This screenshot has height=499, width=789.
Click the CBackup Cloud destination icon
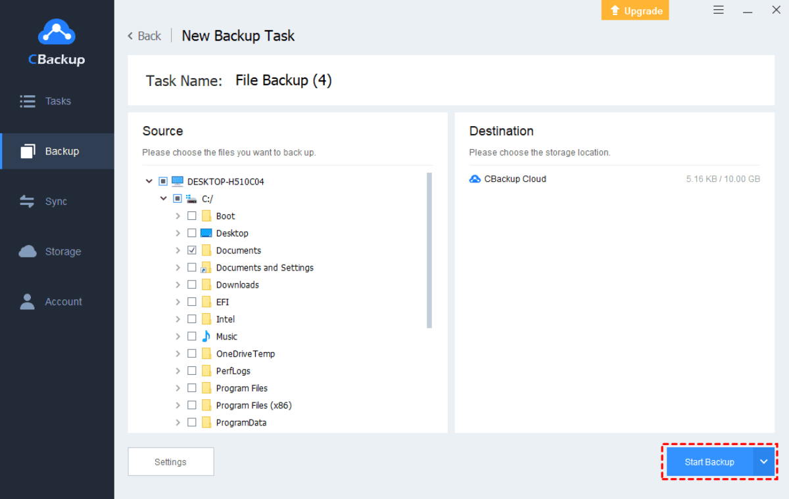click(x=475, y=179)
